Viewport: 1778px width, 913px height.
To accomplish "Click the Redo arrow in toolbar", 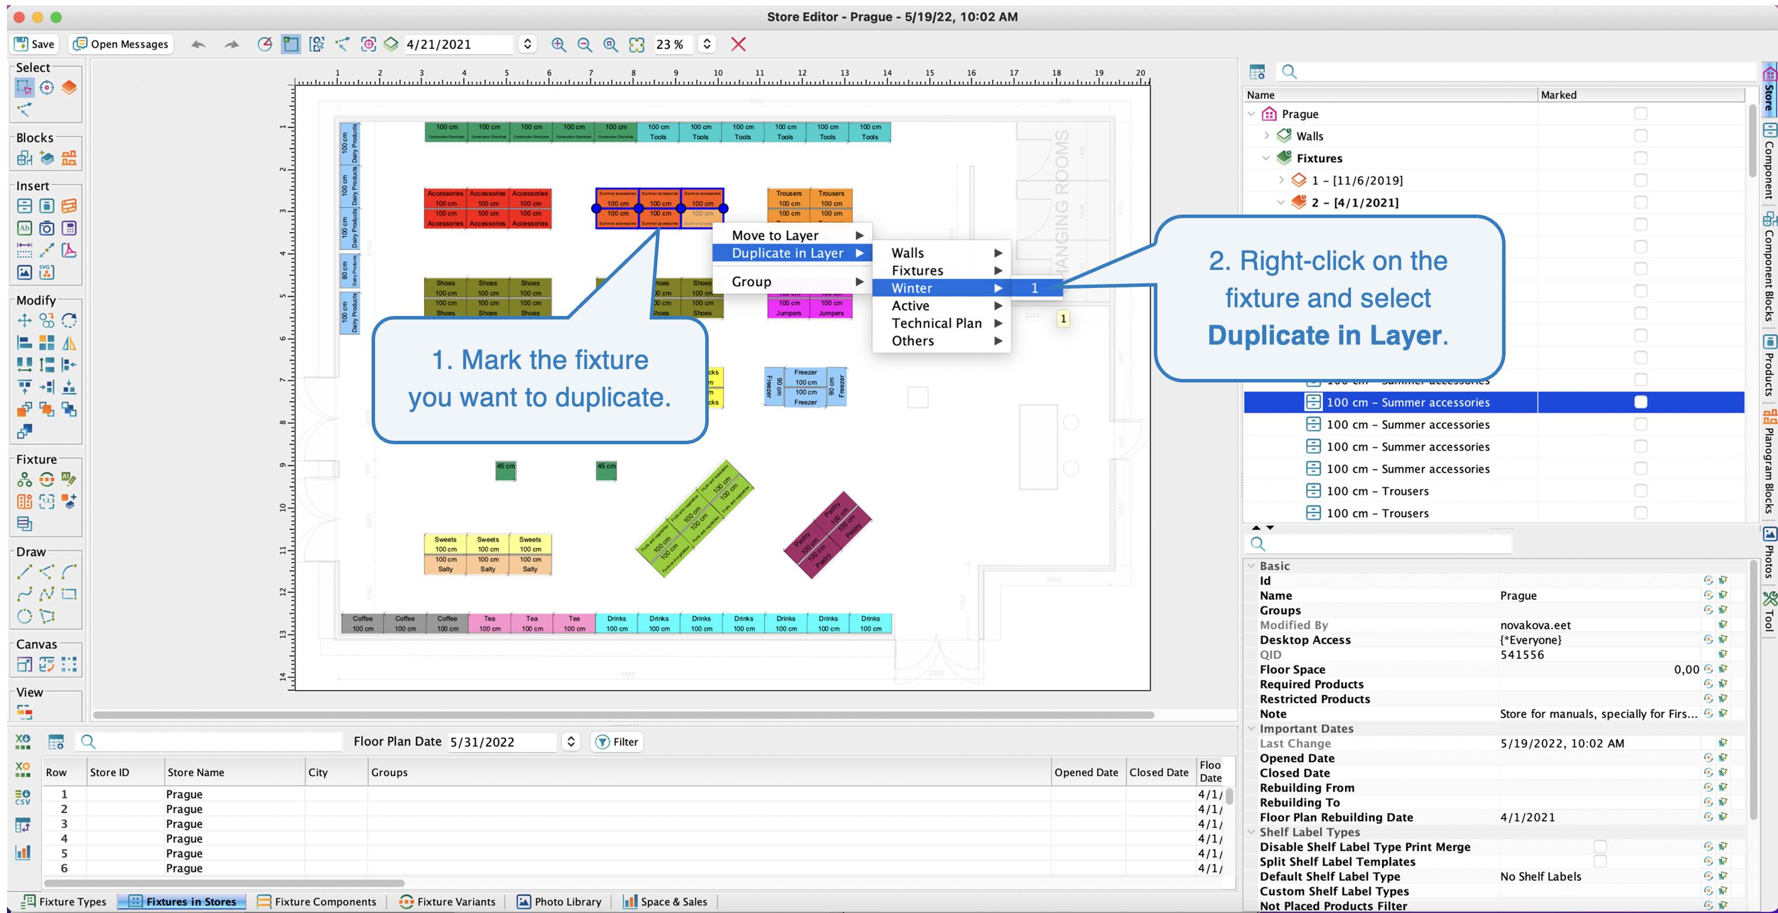I will click(231, 44).
